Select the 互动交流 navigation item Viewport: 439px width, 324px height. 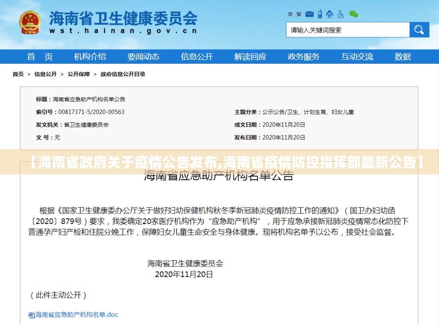click(357, 57)
